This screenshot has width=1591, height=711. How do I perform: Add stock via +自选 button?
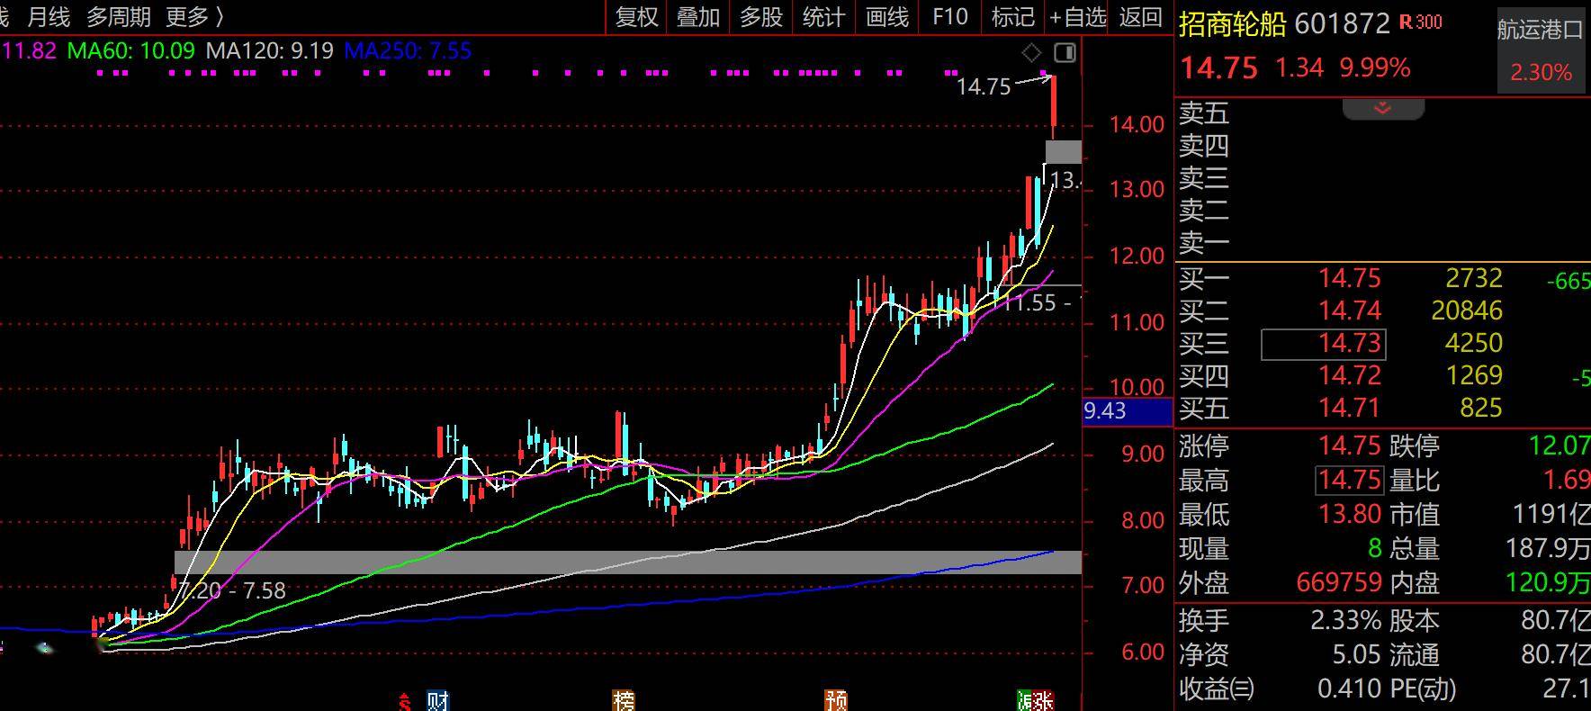pyautogui.click(x=1077, y=17)
